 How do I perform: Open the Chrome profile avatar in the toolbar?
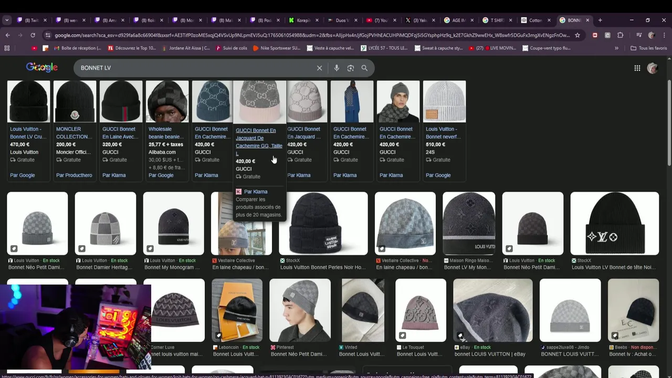tap(652, 35)
